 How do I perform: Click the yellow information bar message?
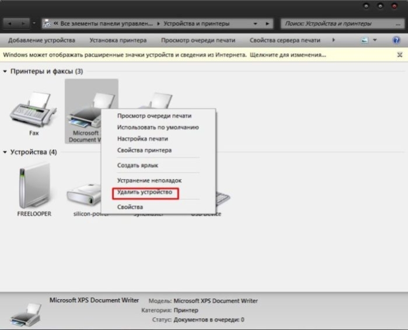click(x=165, y=55)
